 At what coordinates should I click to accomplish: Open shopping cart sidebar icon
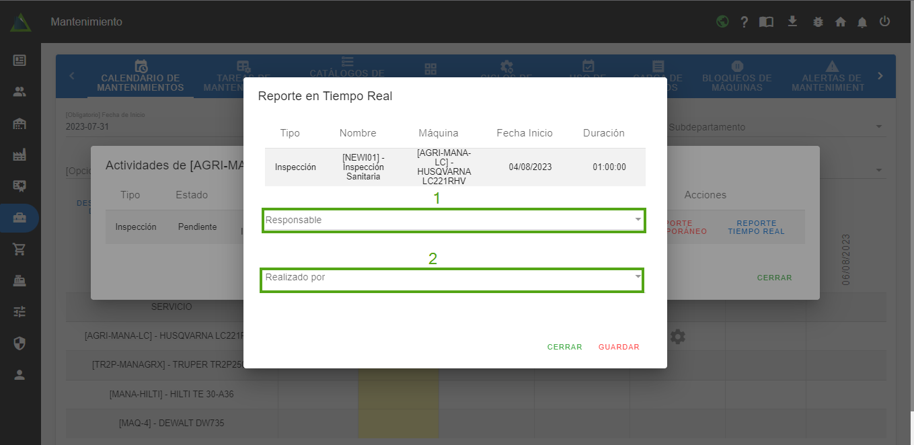pyautogui.click(x=20, y=249)
